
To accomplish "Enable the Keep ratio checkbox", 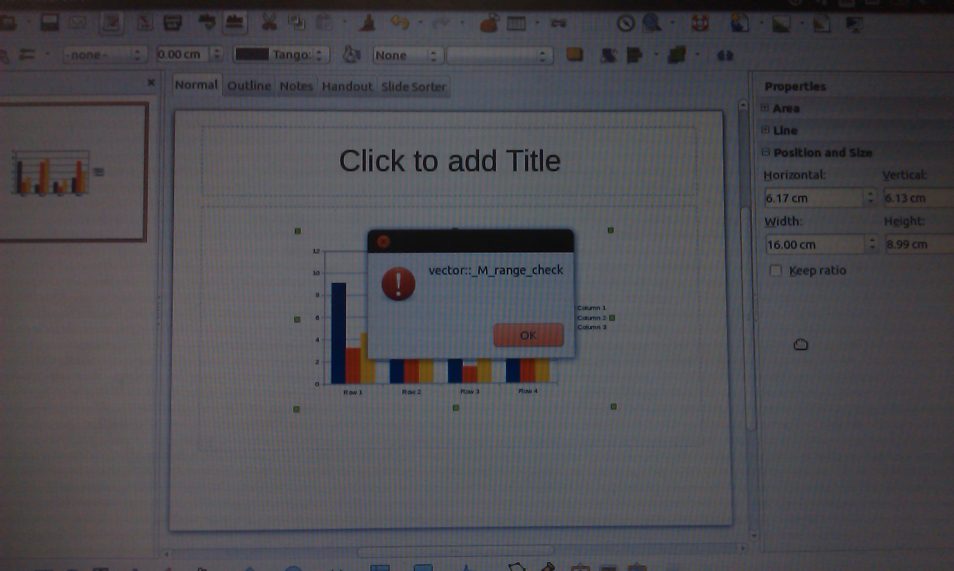I will click(x=775, y=270).
